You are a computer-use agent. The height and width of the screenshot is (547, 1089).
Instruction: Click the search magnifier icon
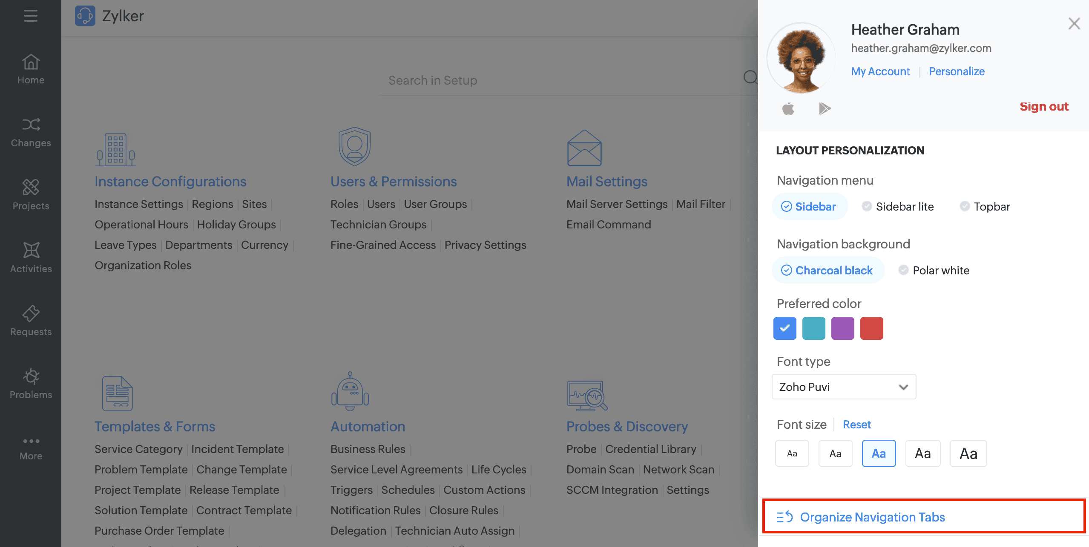[750, 77]
